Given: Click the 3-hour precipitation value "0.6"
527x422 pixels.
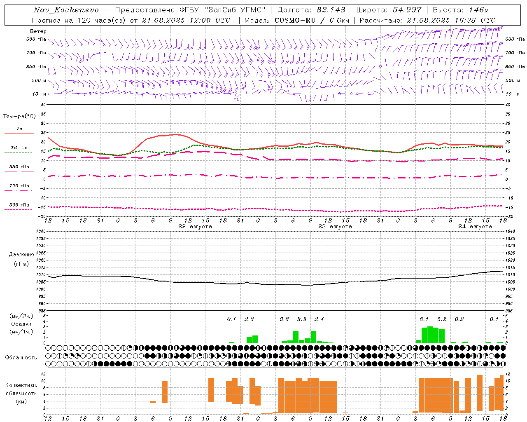Looking at the screenshot, I should 284,319.
